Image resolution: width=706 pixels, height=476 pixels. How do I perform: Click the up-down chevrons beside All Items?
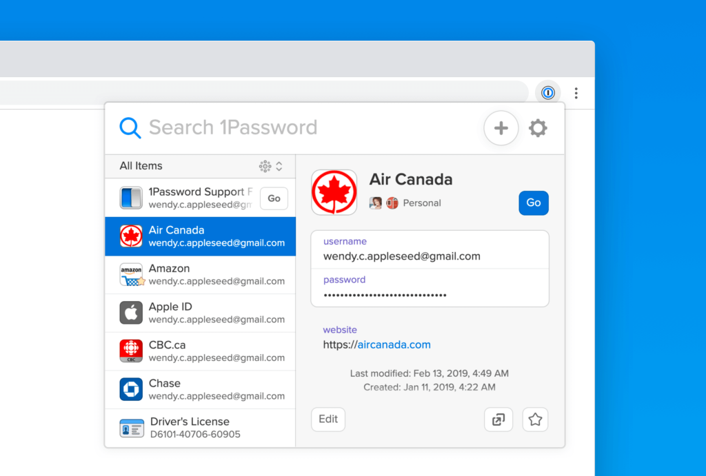pos(279,166)
